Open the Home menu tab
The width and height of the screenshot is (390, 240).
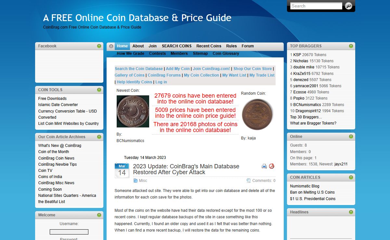[x=123, y=46]
